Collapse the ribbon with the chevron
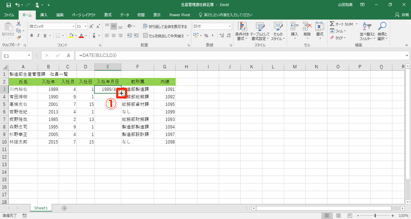 (407, 45)
